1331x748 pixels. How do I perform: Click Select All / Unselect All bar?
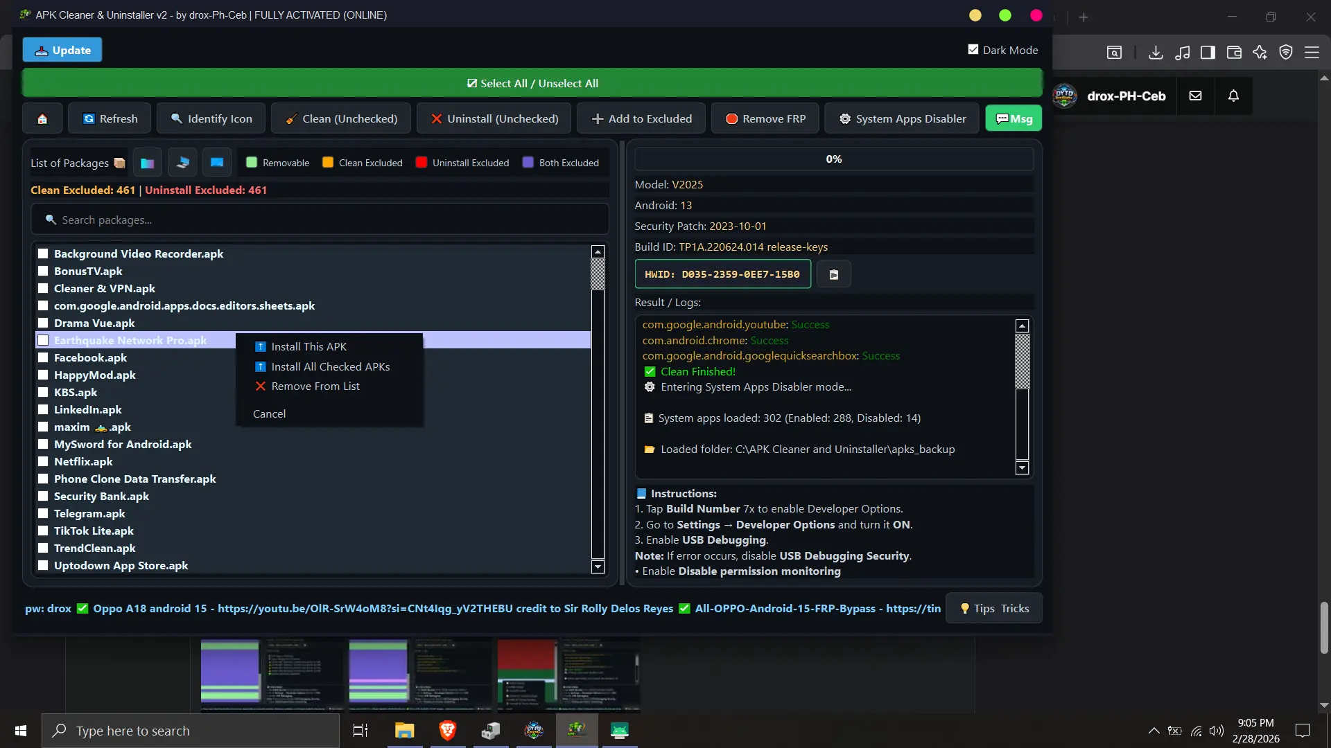[x=532, y=83]
